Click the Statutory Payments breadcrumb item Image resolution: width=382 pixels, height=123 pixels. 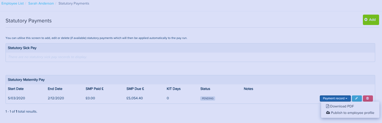point(74,4)
